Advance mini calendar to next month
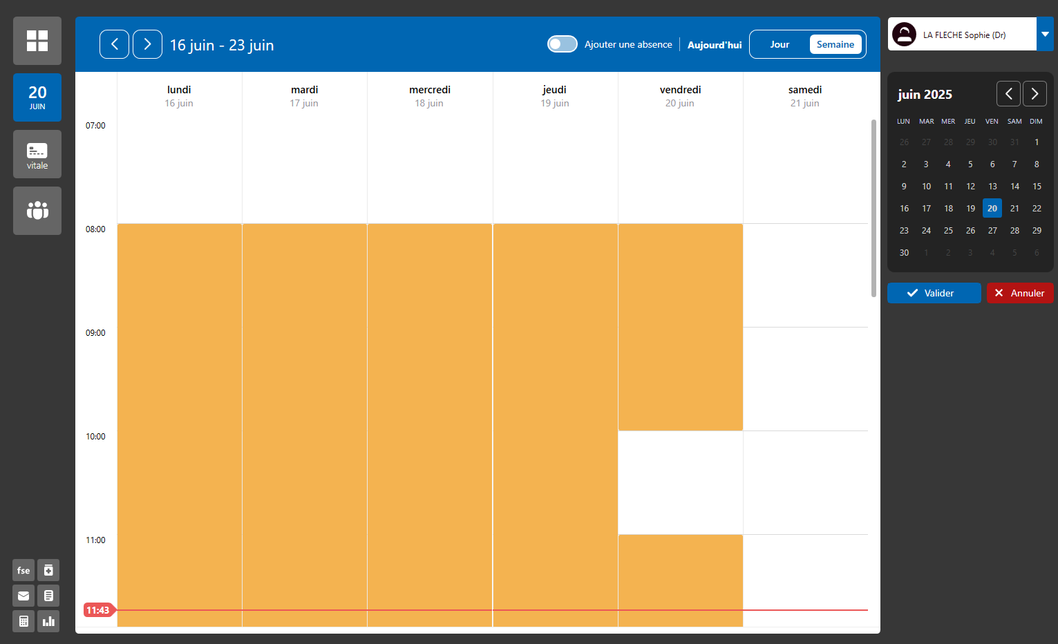The height and width of the screenshot is (644, 1058). [x=1035, y=93]
